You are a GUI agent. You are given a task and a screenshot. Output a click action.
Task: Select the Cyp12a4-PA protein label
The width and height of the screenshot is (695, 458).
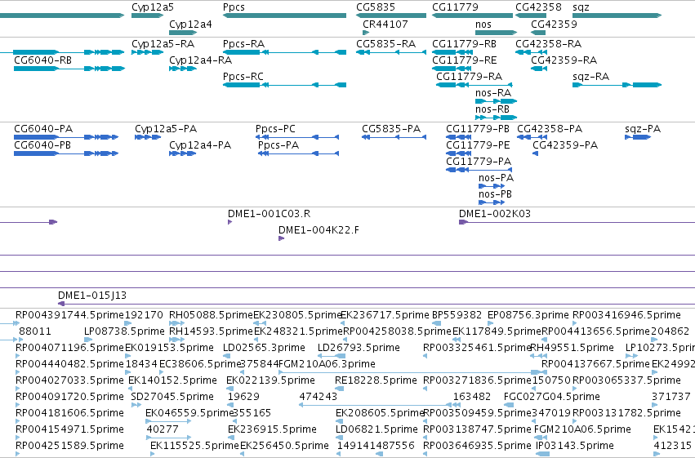(200, 145)
